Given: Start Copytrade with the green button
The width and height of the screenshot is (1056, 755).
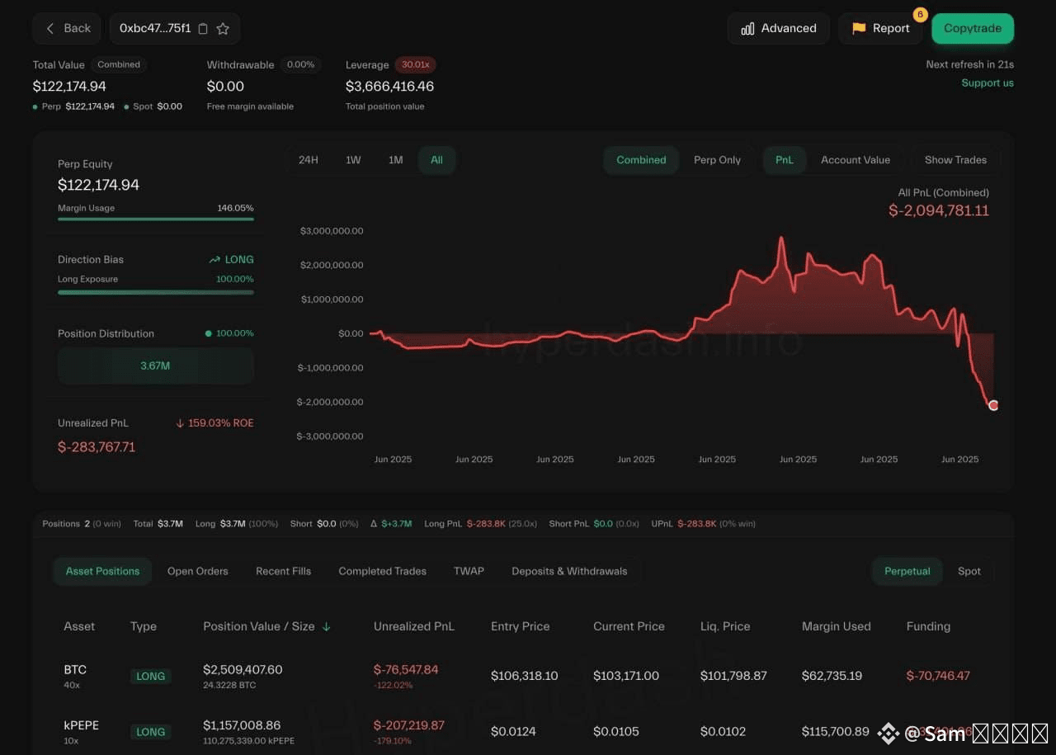Looking at the screenshot, I should coord(973,28).
